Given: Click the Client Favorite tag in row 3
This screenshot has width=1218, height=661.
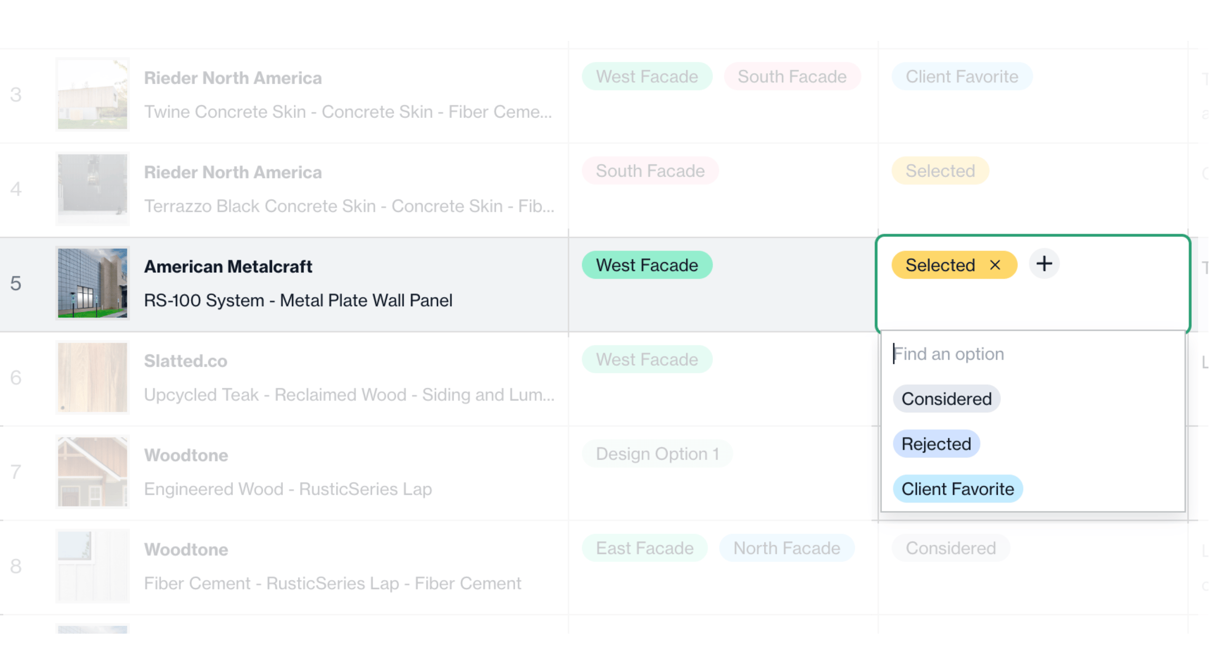Looking at the screenshot, I should [x=962, y=77].
